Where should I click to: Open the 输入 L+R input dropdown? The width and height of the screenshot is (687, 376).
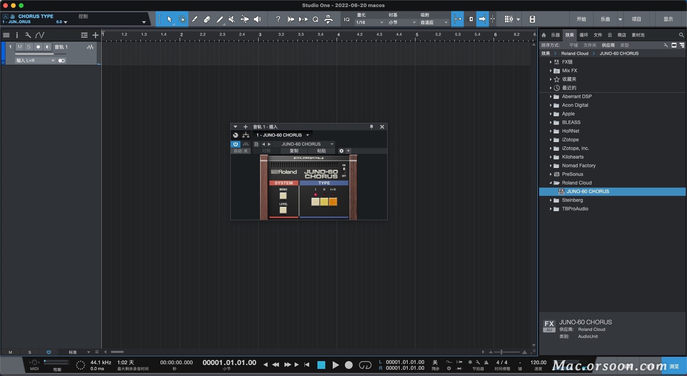35,60
